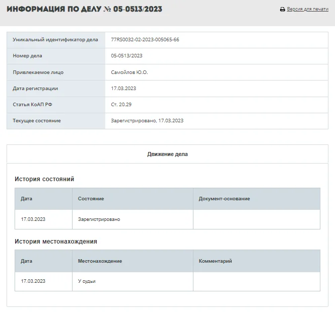Click the name "Самойлов Ю.О."
Viewport: 335px width, 313px height.
tap(129, 72)
